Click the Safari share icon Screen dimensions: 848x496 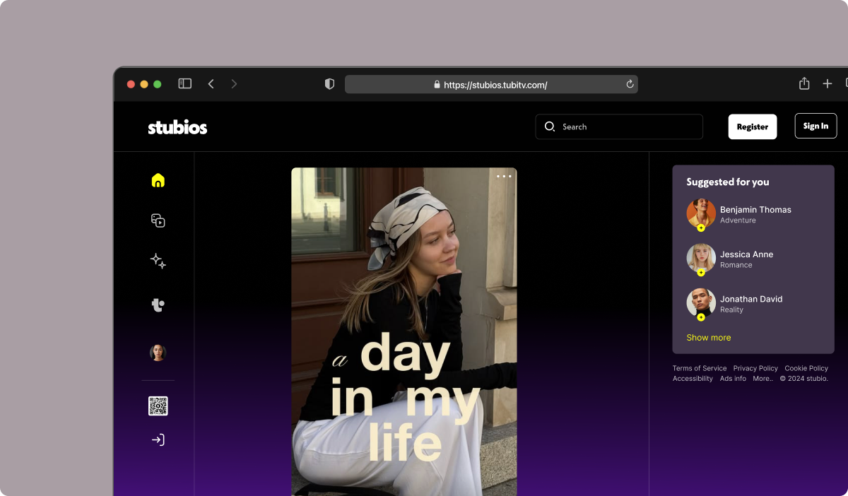[804, 83]
